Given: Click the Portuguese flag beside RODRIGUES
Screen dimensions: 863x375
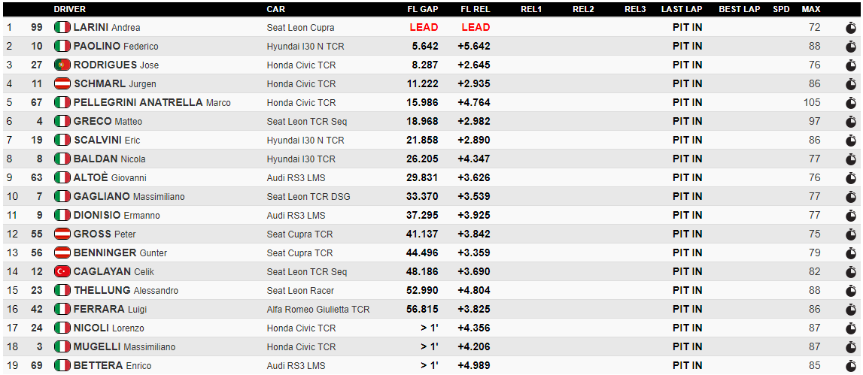Looking at the screenshot, I should [62, 65].
